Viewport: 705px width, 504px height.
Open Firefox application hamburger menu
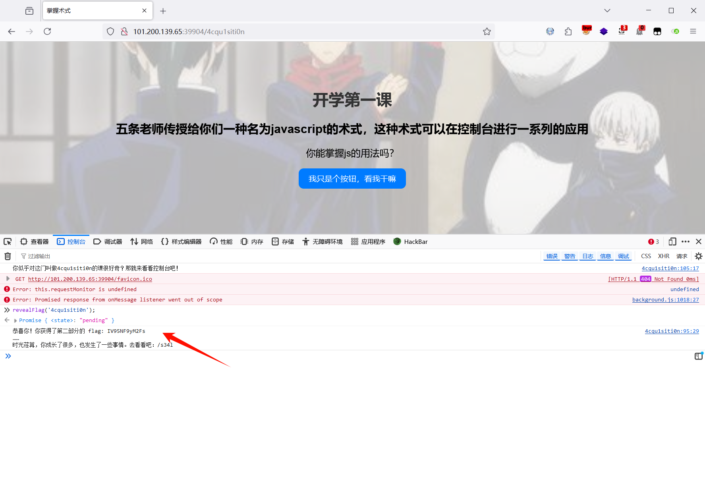pos(693,31)
